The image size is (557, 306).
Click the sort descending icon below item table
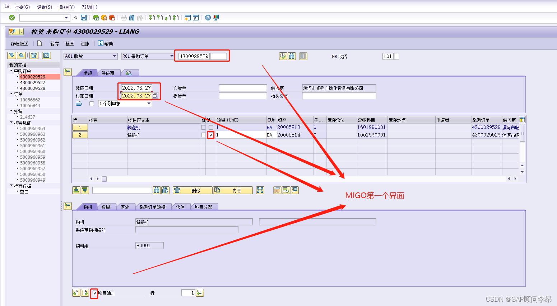pyautogui.click(x=85, y=190)
